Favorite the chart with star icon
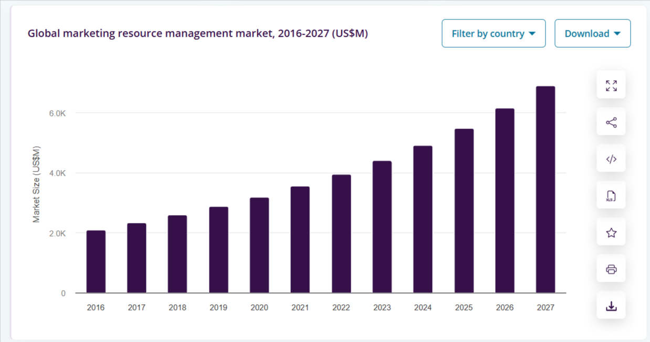Viewport: 650px width, 342px height. point(611,233)
